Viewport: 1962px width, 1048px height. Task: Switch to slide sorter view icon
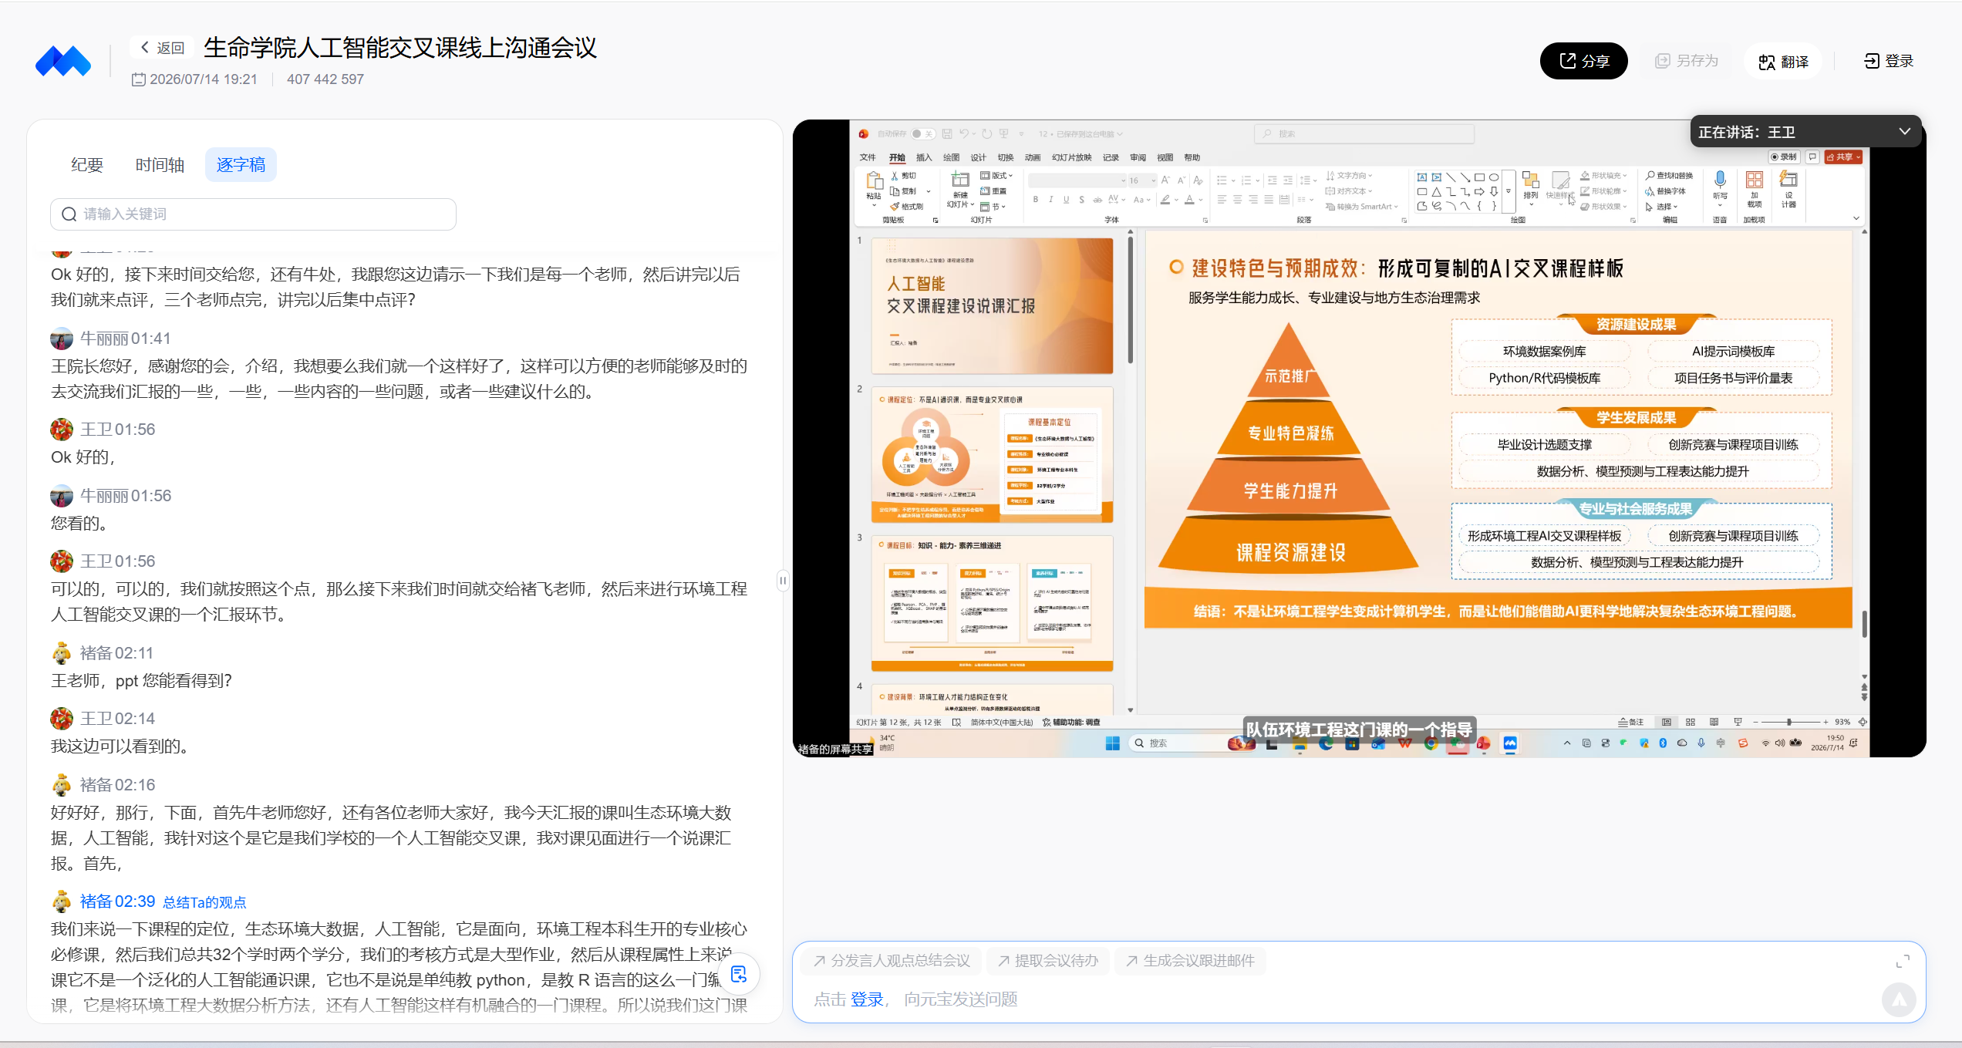(1691, 723)
